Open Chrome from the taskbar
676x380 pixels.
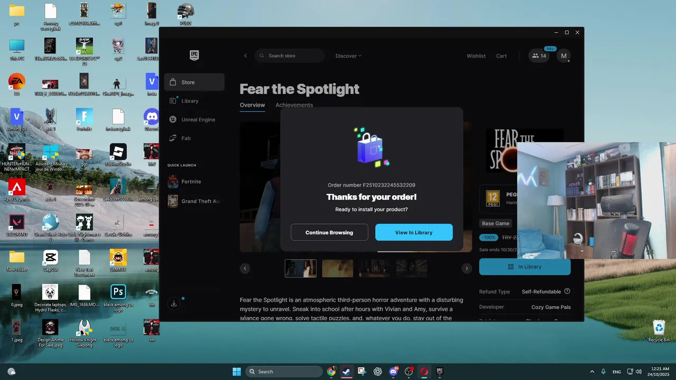331,372
